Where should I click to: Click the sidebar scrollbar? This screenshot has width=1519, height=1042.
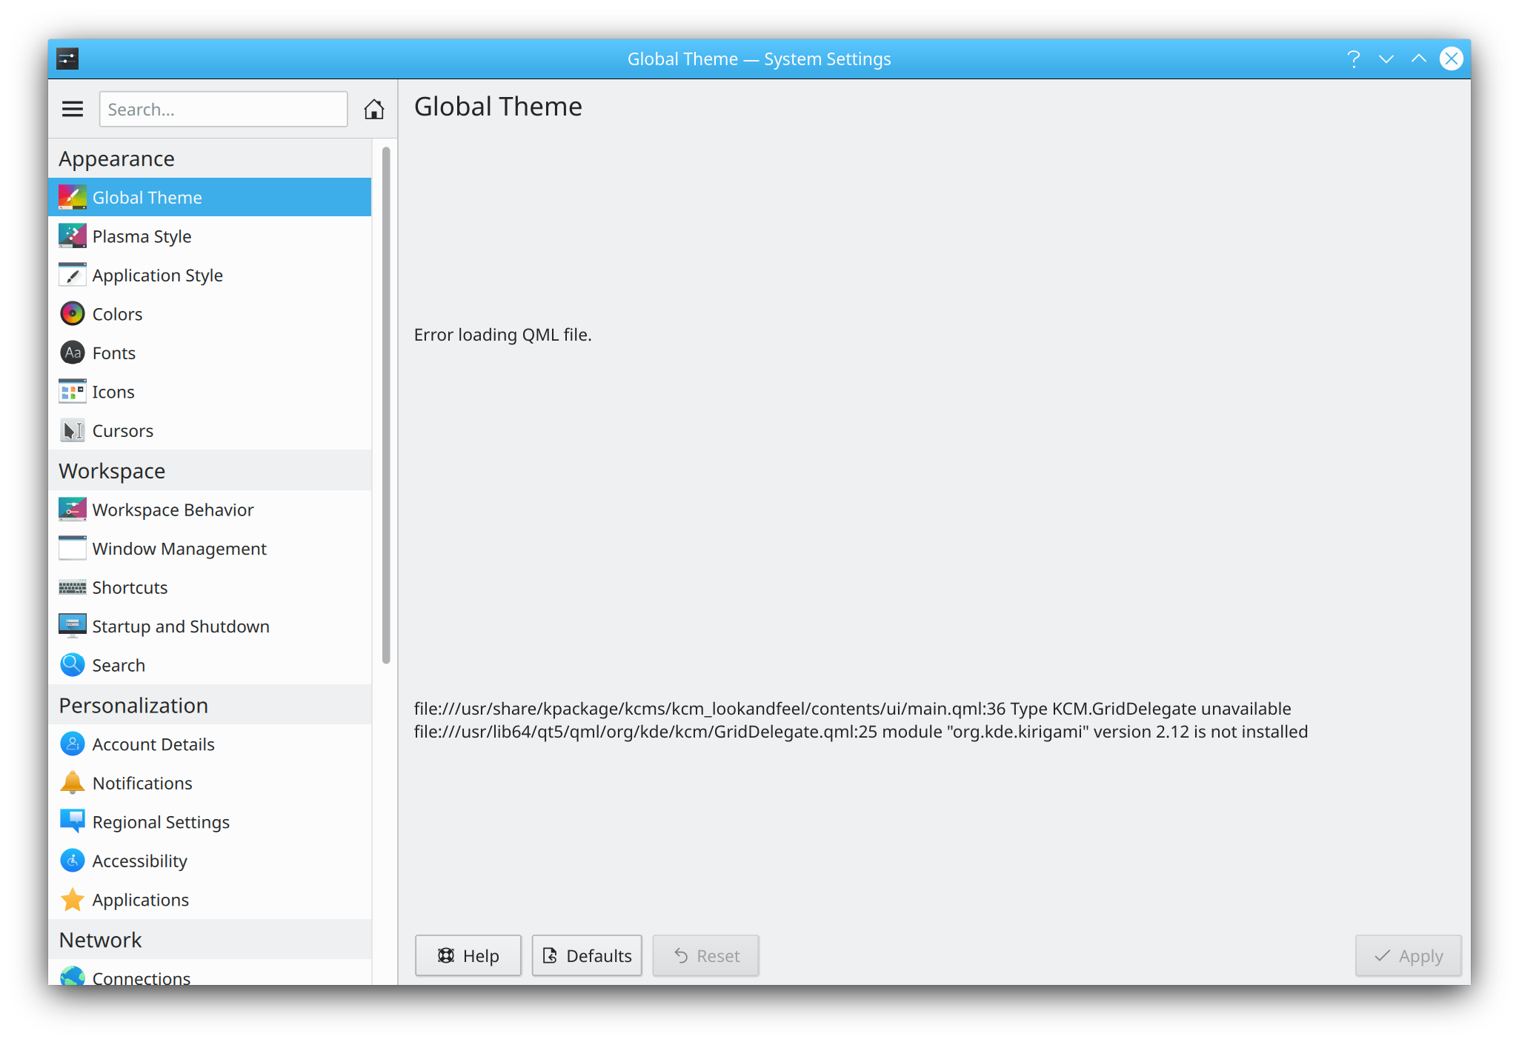tap(386, 407)
